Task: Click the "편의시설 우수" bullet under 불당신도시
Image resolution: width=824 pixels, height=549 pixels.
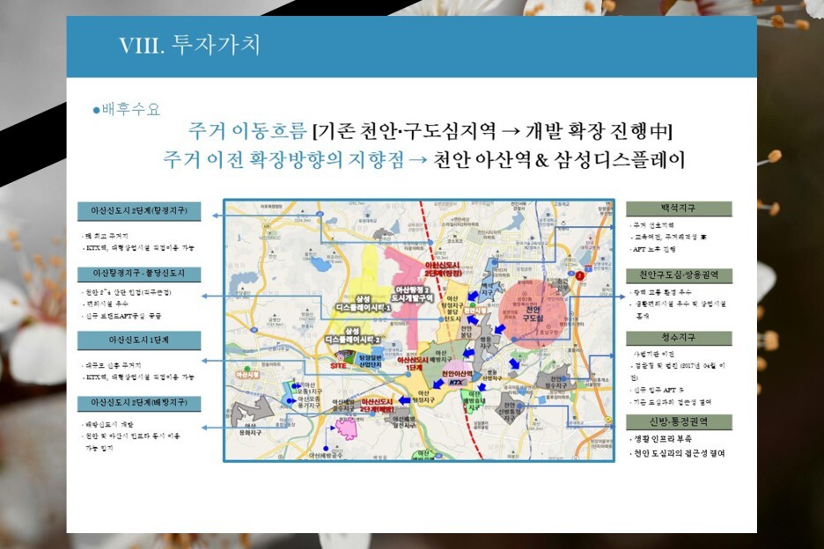Action: [x=106, y=304]
